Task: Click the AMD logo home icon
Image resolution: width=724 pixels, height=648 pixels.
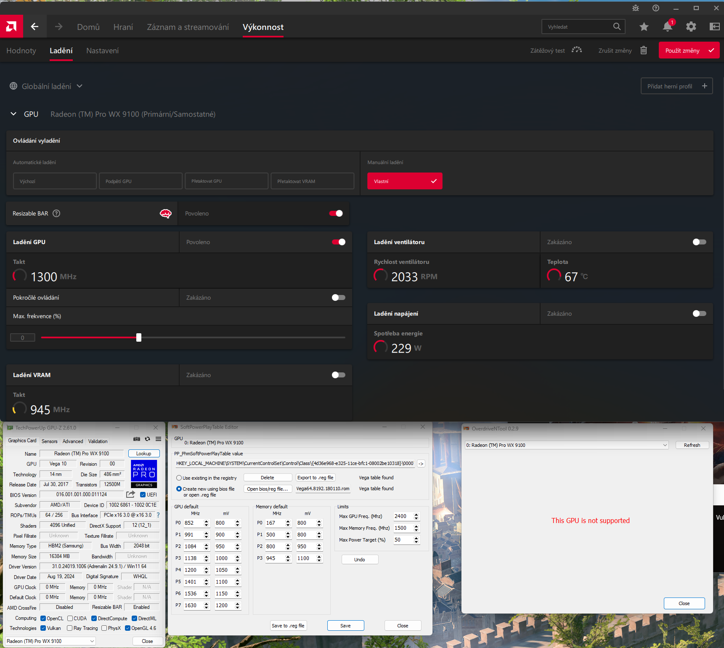Action: [11, 27]
